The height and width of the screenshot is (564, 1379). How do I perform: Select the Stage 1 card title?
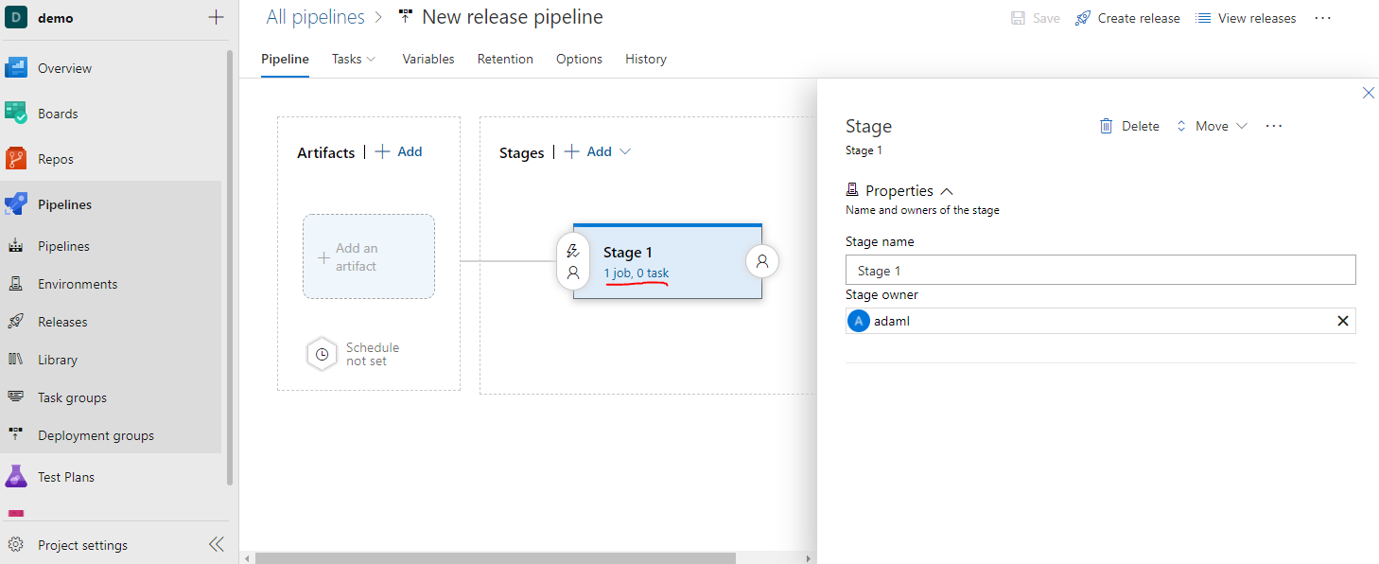tap(628, 252)
